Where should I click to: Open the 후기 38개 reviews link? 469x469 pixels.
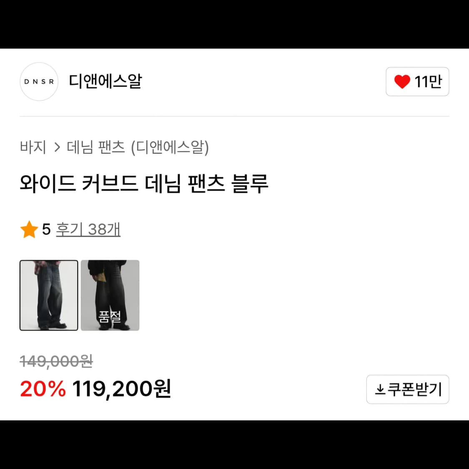point(88,230)
